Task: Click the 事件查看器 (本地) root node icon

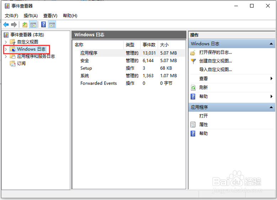Action: [x=6, y=35]
